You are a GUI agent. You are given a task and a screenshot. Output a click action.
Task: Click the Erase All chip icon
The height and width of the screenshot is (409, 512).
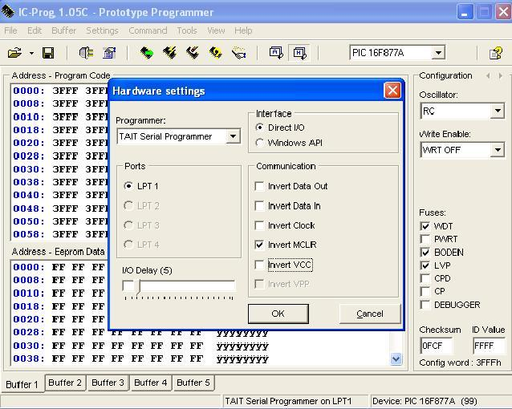point(193,53)
